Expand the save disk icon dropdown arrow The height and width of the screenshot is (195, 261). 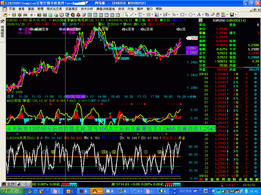[x=236, y=15]
